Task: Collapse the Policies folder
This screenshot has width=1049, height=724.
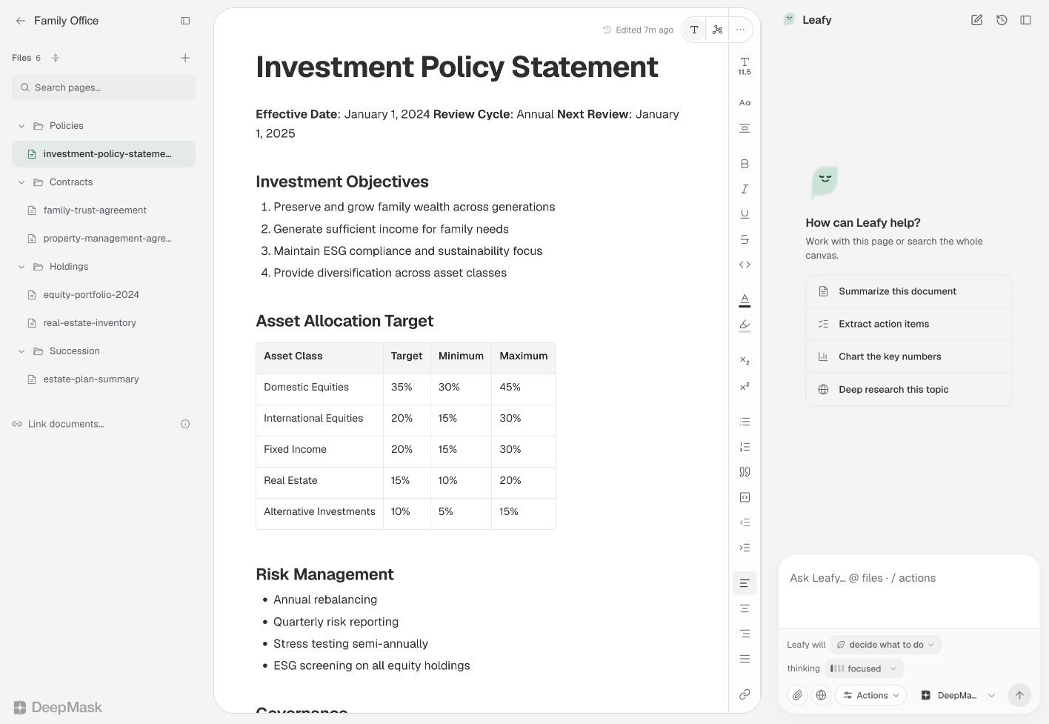Action: coord(21,126)
